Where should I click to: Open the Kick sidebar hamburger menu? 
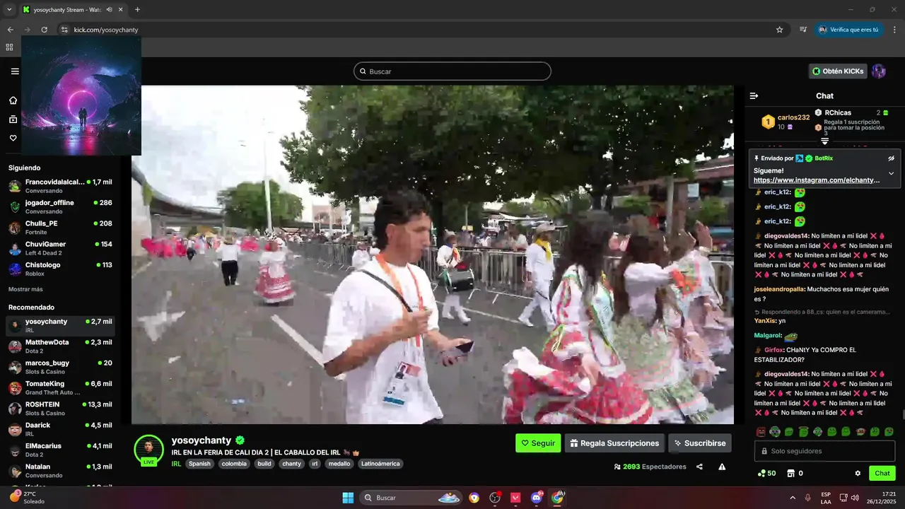click(15, 71)
